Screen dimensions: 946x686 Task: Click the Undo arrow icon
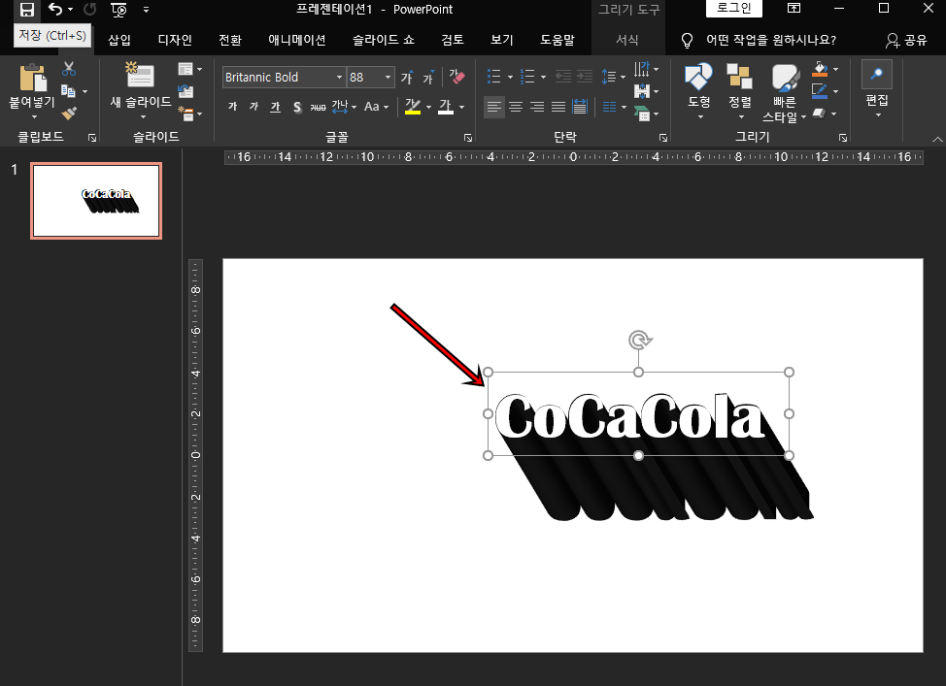55,9
